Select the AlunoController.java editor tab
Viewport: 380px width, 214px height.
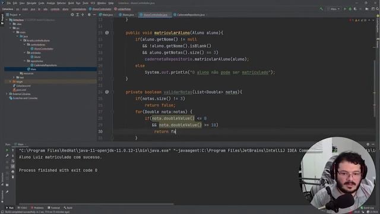click(x=154, y=15)
